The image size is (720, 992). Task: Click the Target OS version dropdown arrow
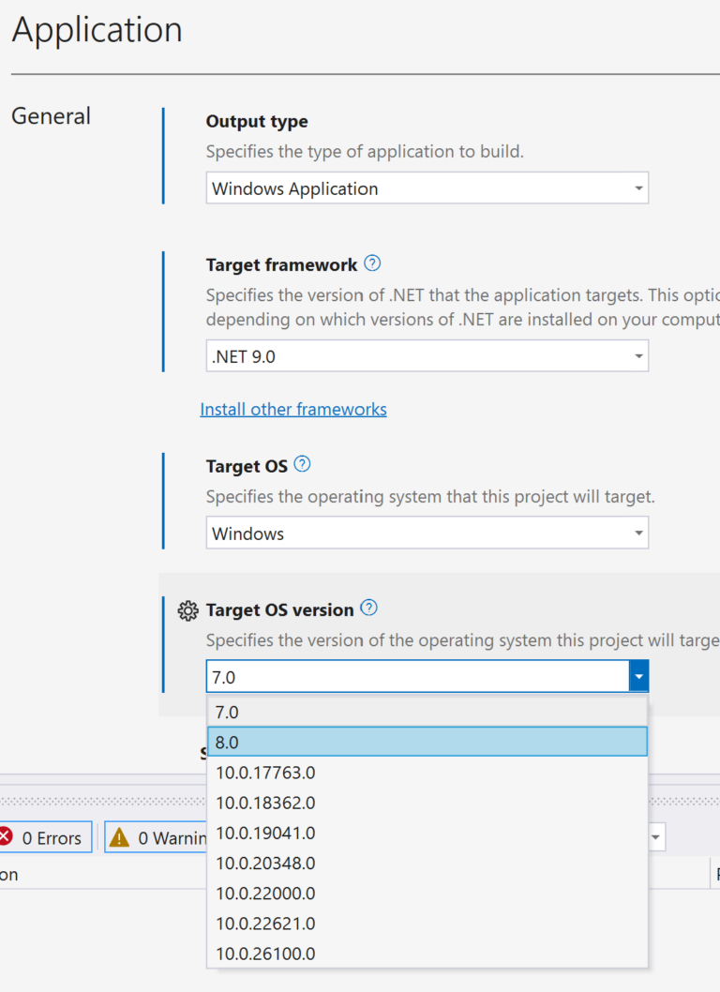638,675
